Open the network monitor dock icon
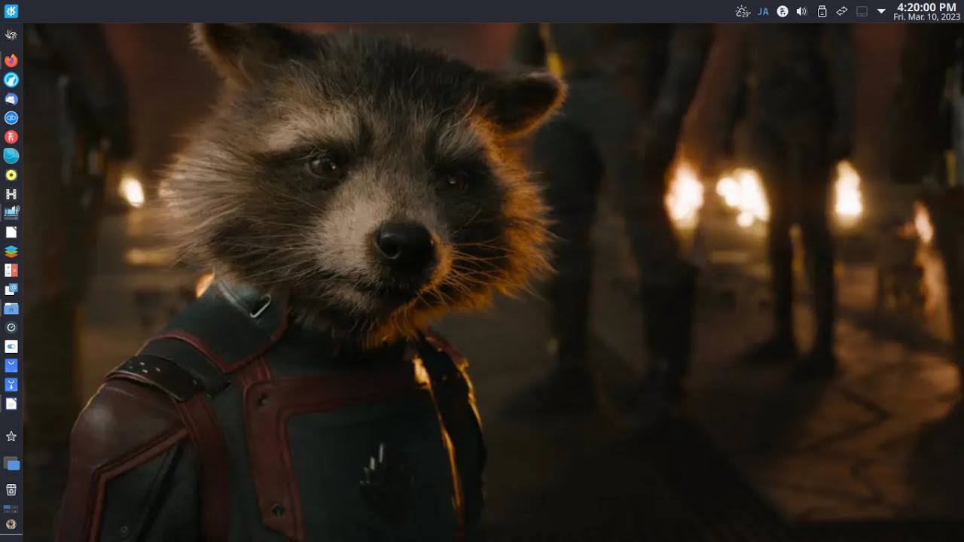 11,213
